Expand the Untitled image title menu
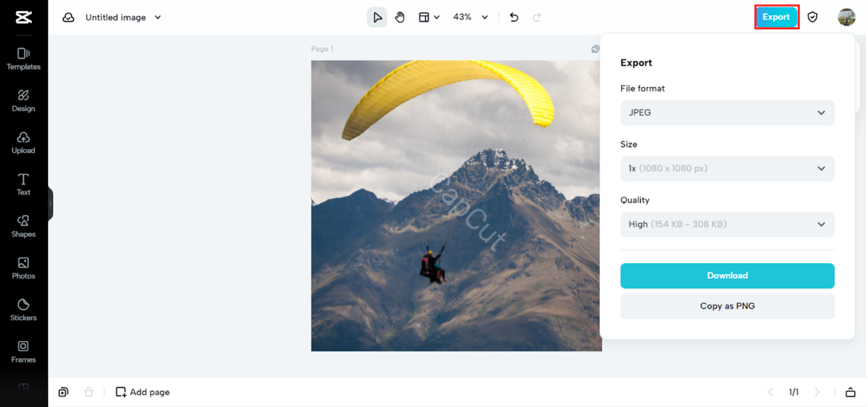The image size is (868, 407). click(158, 18)
